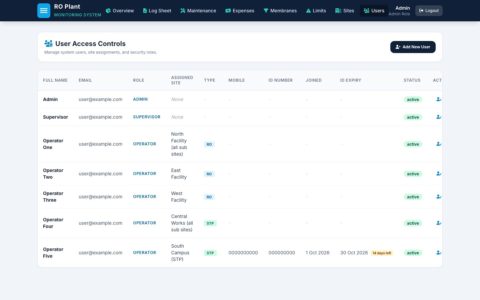This screenshot has height=300, width=480.
Task: Click the RO Plant wave logo icon
Action: (x=44, y=11)
